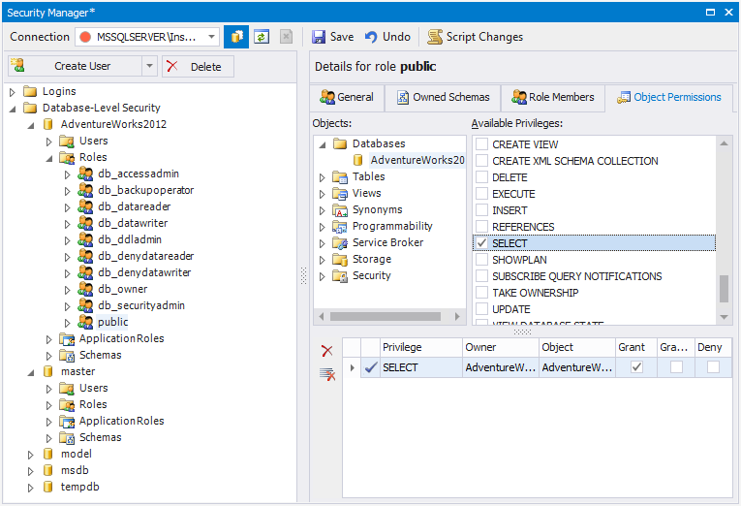Select the Object Permissions tab
Image resolution: width=741 pixels, height=506 pixels.
click(x=668, y=97)
